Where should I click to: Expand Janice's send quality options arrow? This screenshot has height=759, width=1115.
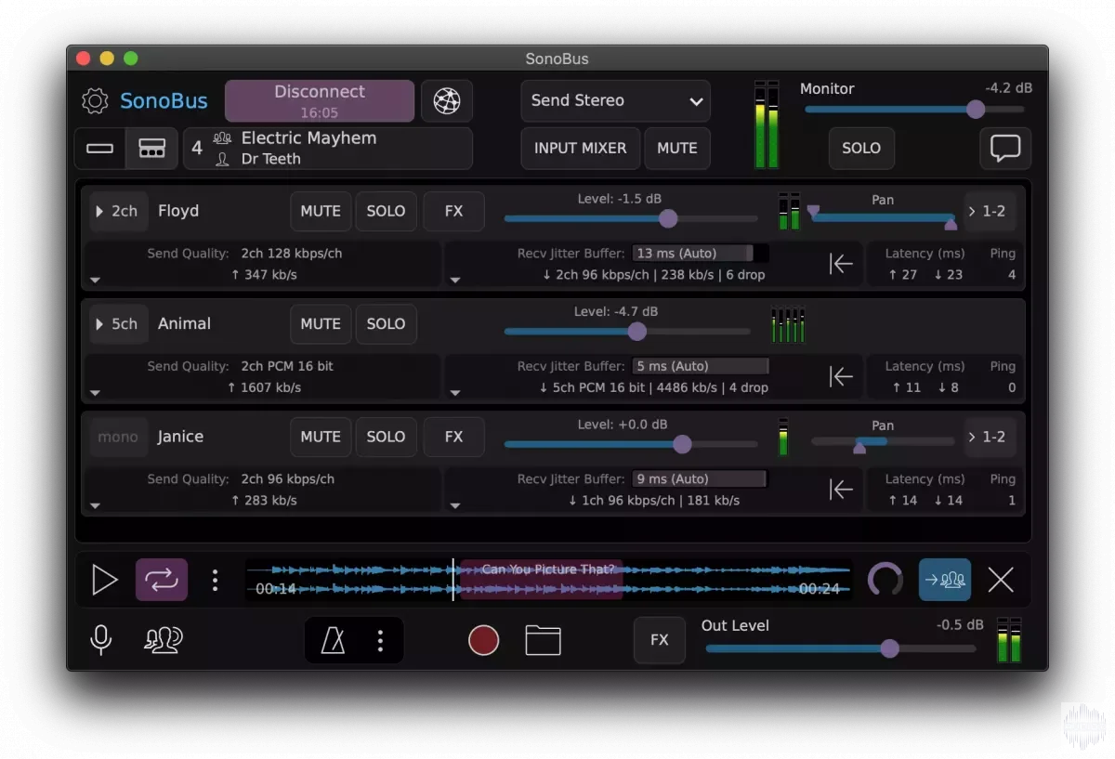tap(96, 506)
